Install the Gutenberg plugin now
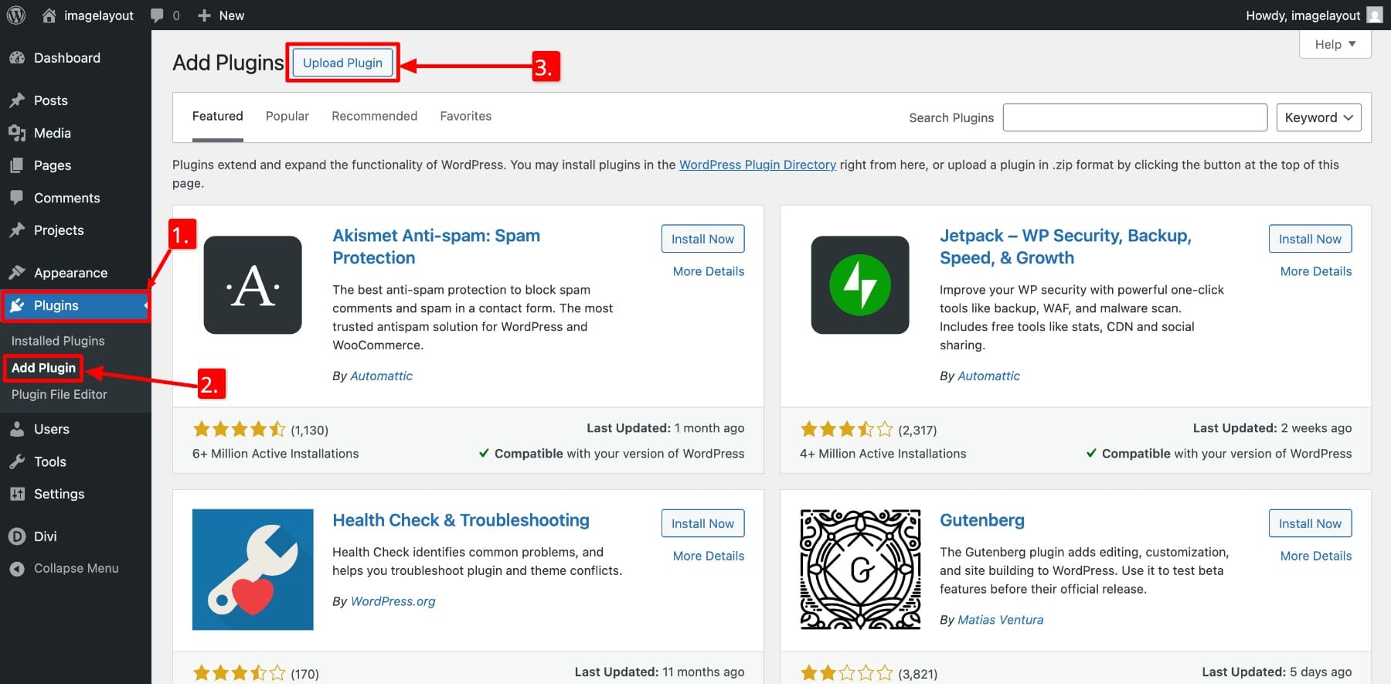Image resolution: width=1391 pixels, height=684 pixels. tap(1310, 523)
